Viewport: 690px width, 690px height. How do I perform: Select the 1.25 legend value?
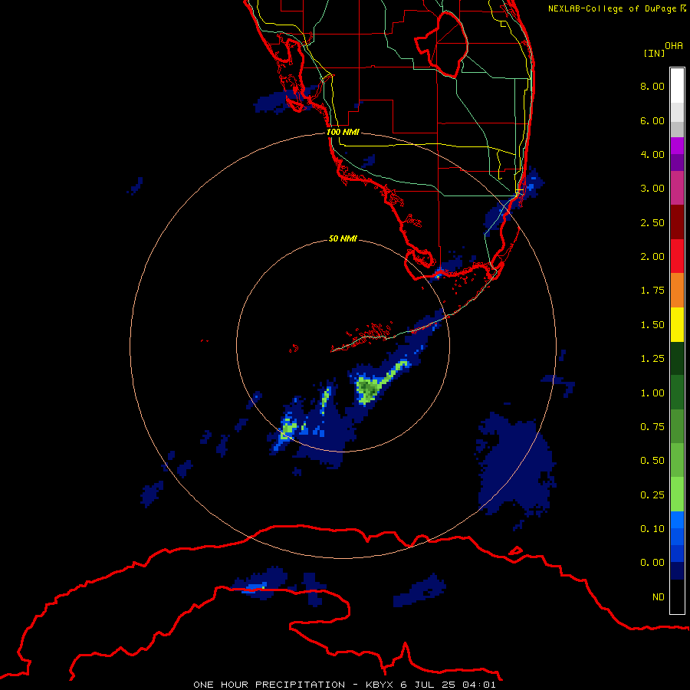(x=652, y=359)
